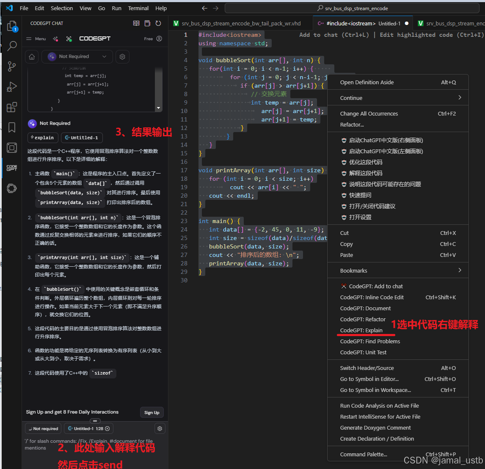
Task: Click the chat input resize handle
Action: [x=95, y=421]
